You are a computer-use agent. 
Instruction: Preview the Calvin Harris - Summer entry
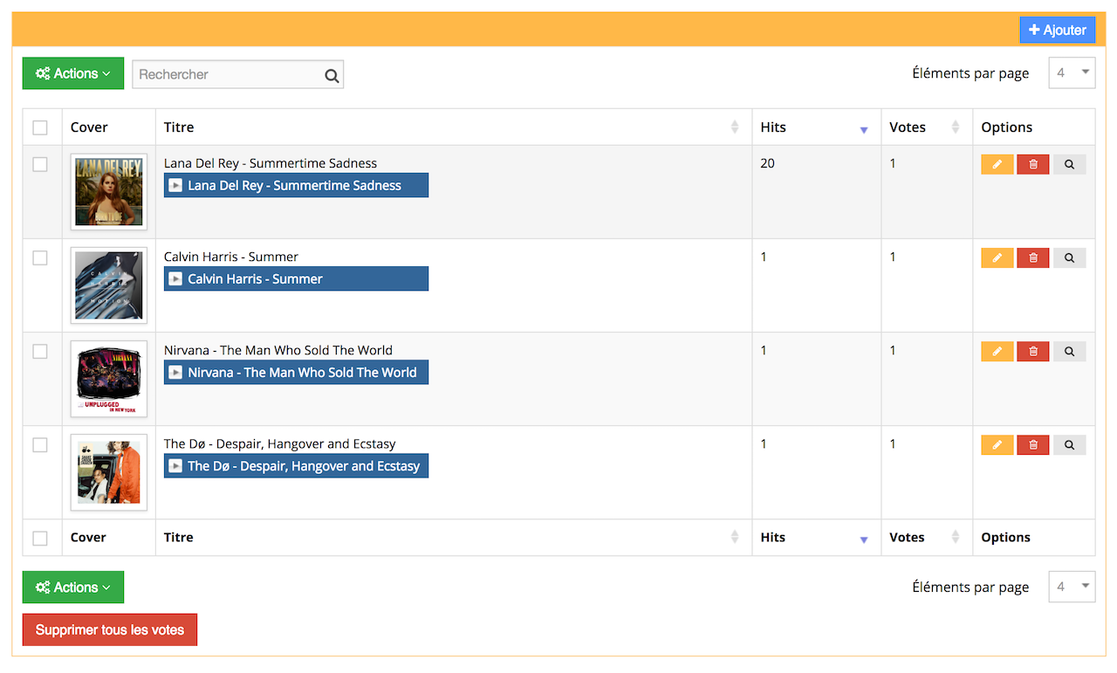(1069, 258)
